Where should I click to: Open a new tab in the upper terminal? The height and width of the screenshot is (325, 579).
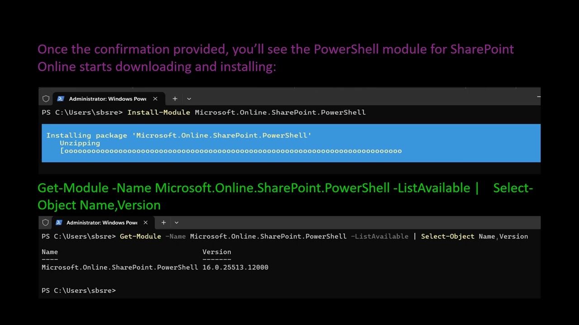pos(175,99)
